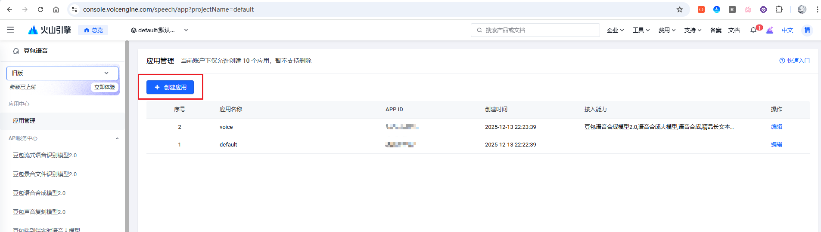Go to browser home page
Image resolution: width=821 pixels, height=232 pixels.
(56, 9)
